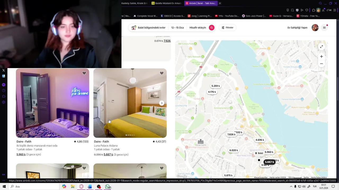Viewport: 339px width, 190px height.
Task: Open Solo Jazz Power bookmark
Action: 254,16
